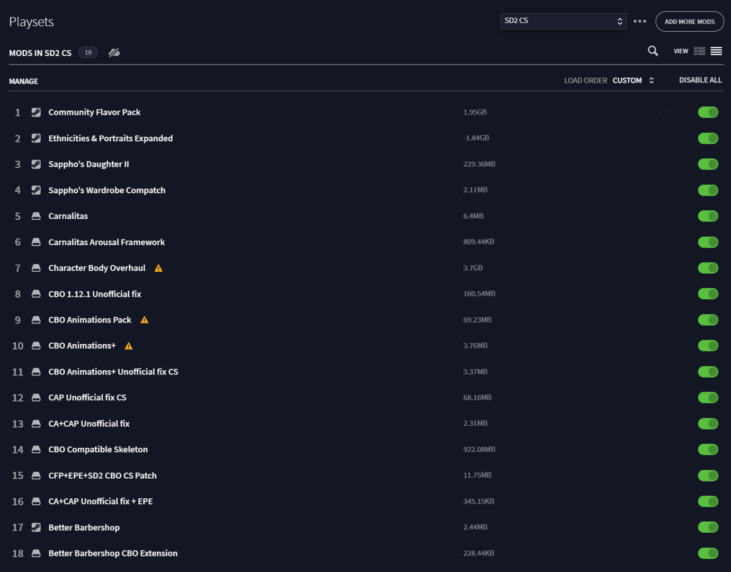Open the playset three-dots options menu

(x=640, y=21)
